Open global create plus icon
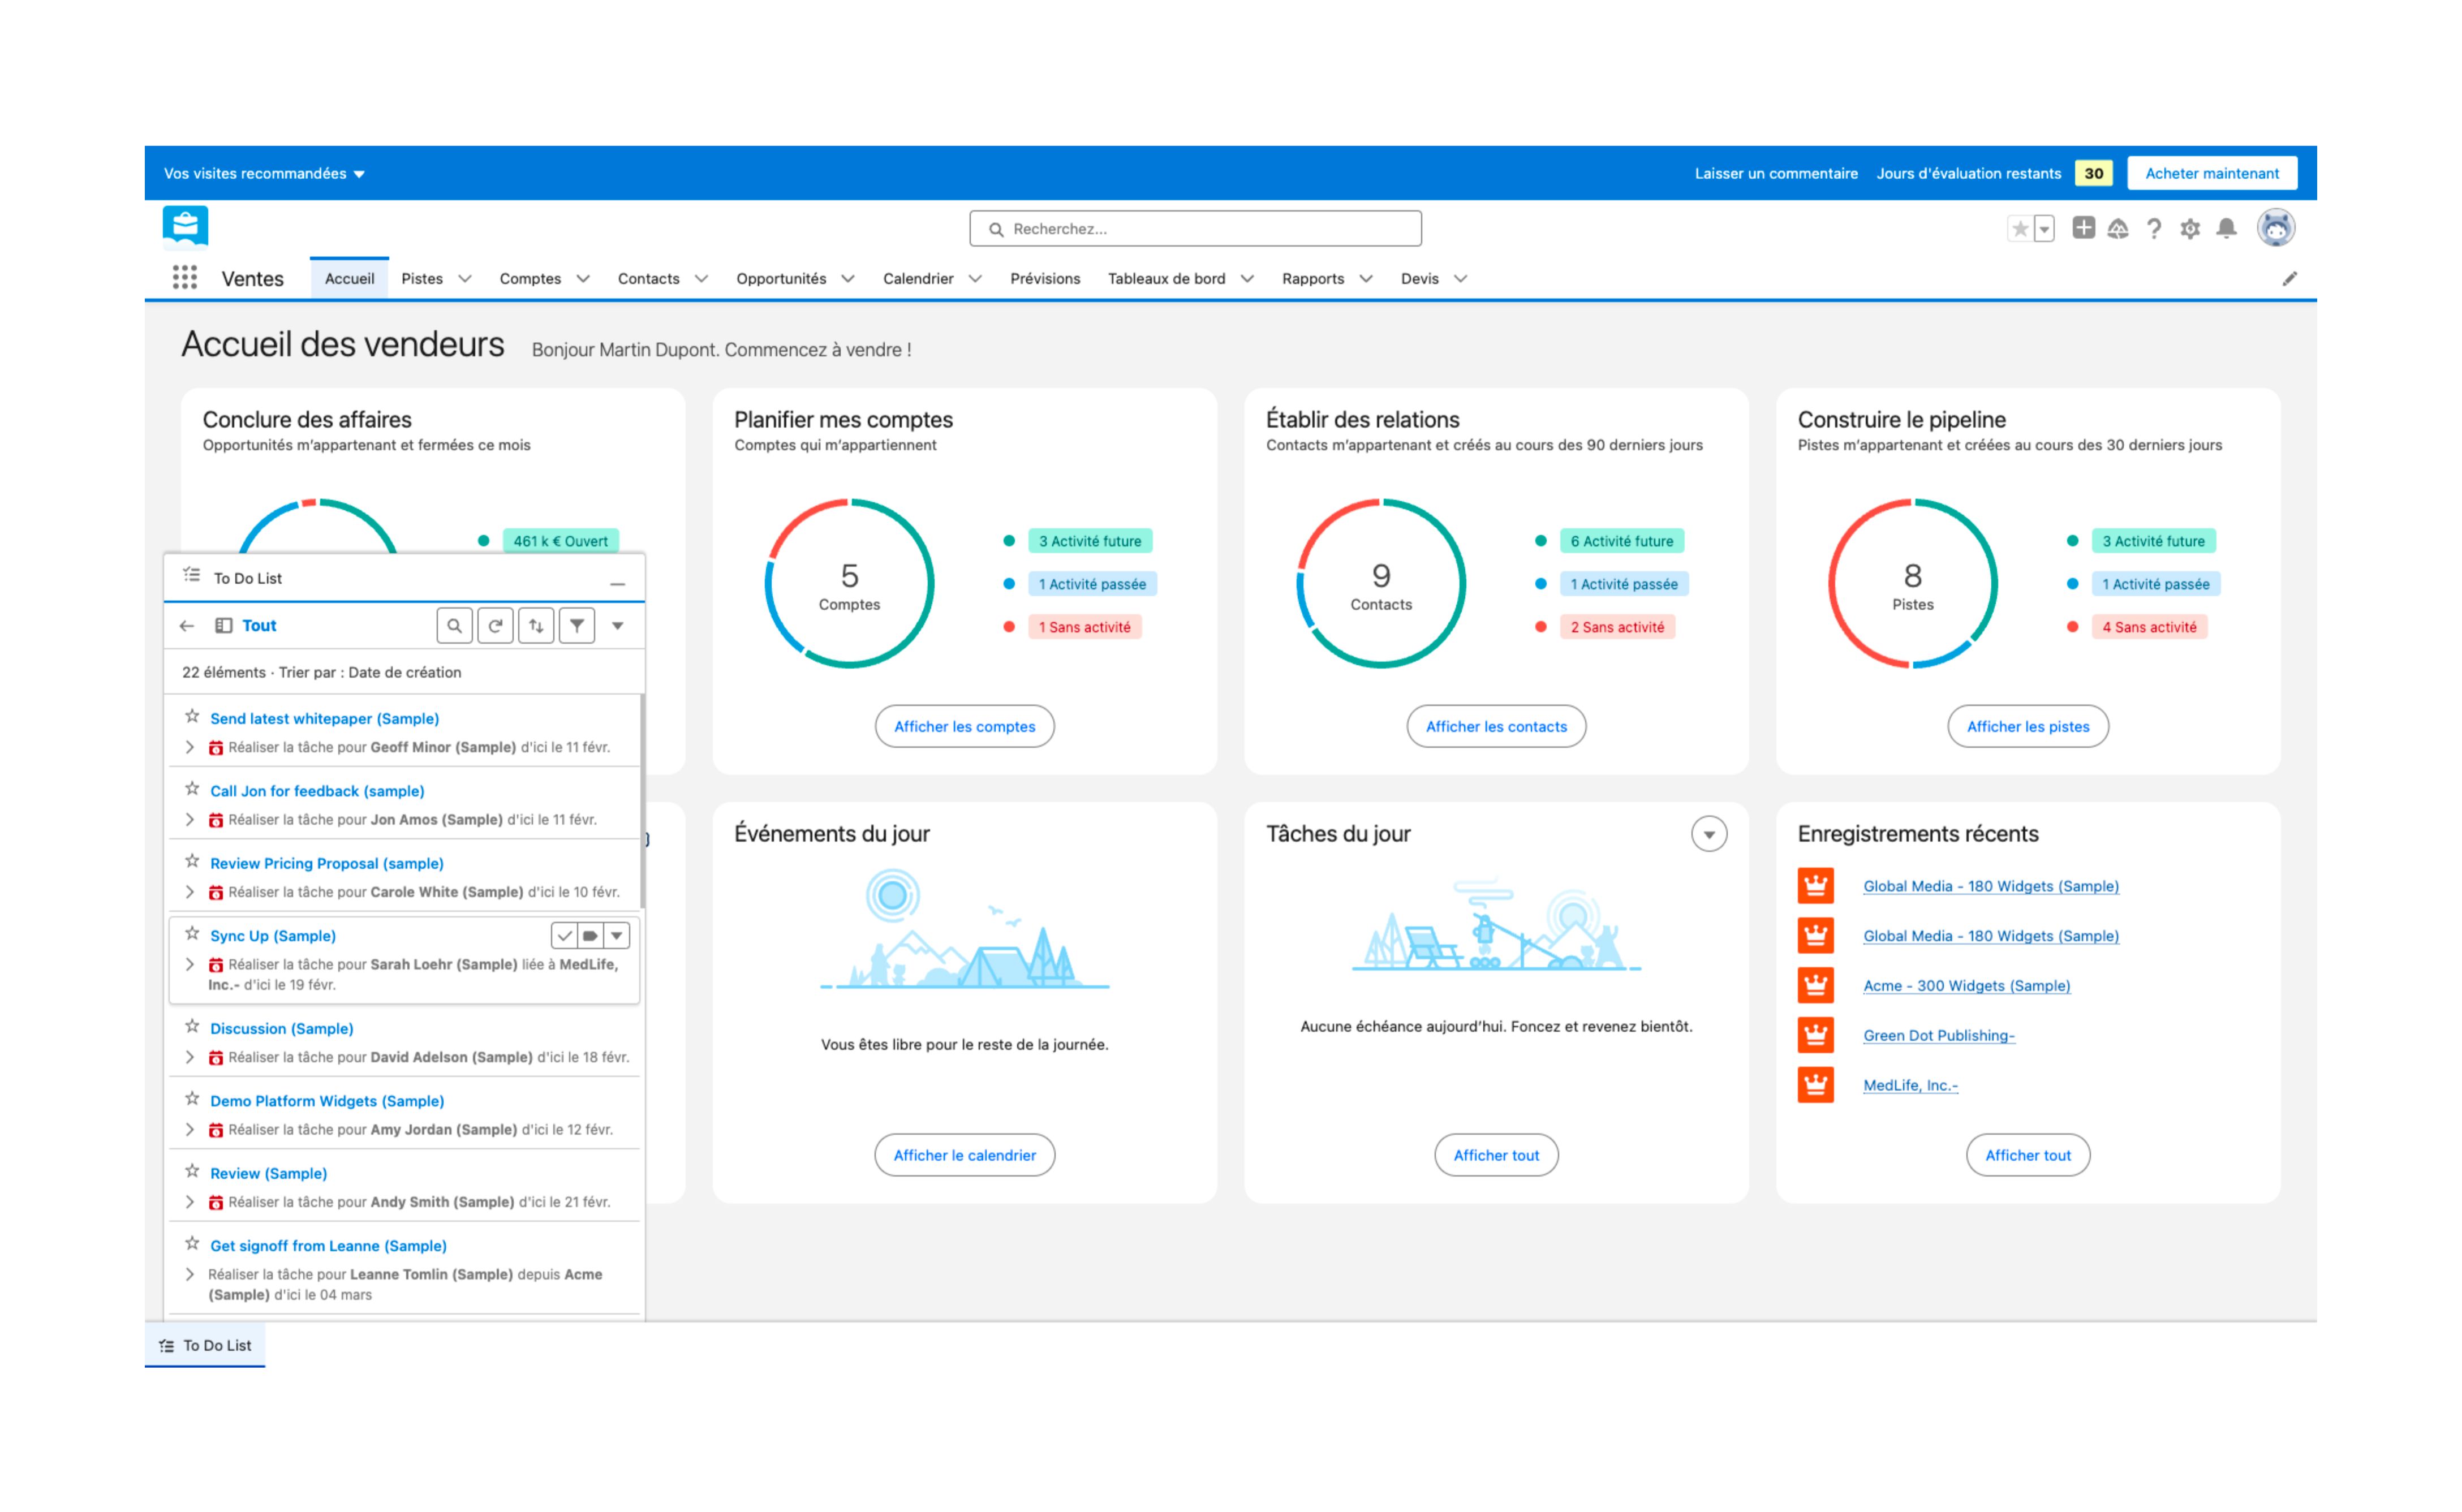The width and height of the screenshot is (2462, 1512). click(2083, 228)
